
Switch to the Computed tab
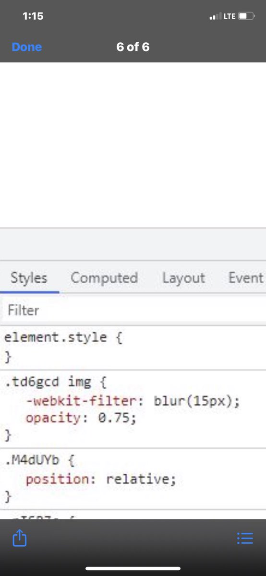[104, 278]
